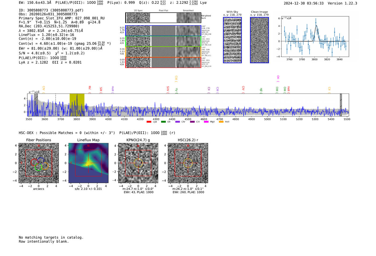376x256 pixels.
Task: Click the yellow highlighted band near 3800
Action: [77, 105]
